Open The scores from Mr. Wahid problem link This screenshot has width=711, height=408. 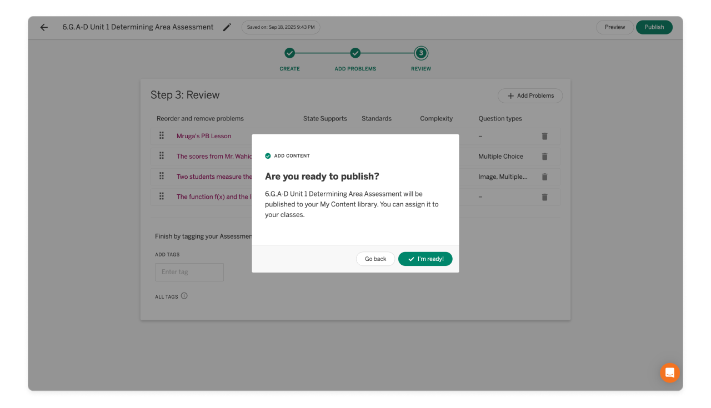click(x=214, y=157)
